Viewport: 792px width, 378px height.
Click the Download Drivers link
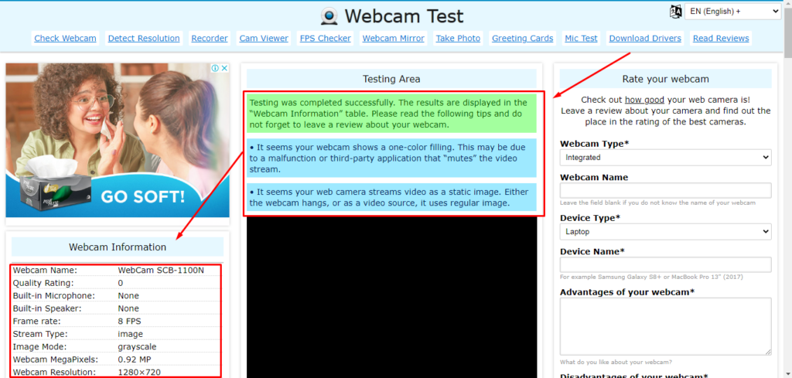click(645, 39)
